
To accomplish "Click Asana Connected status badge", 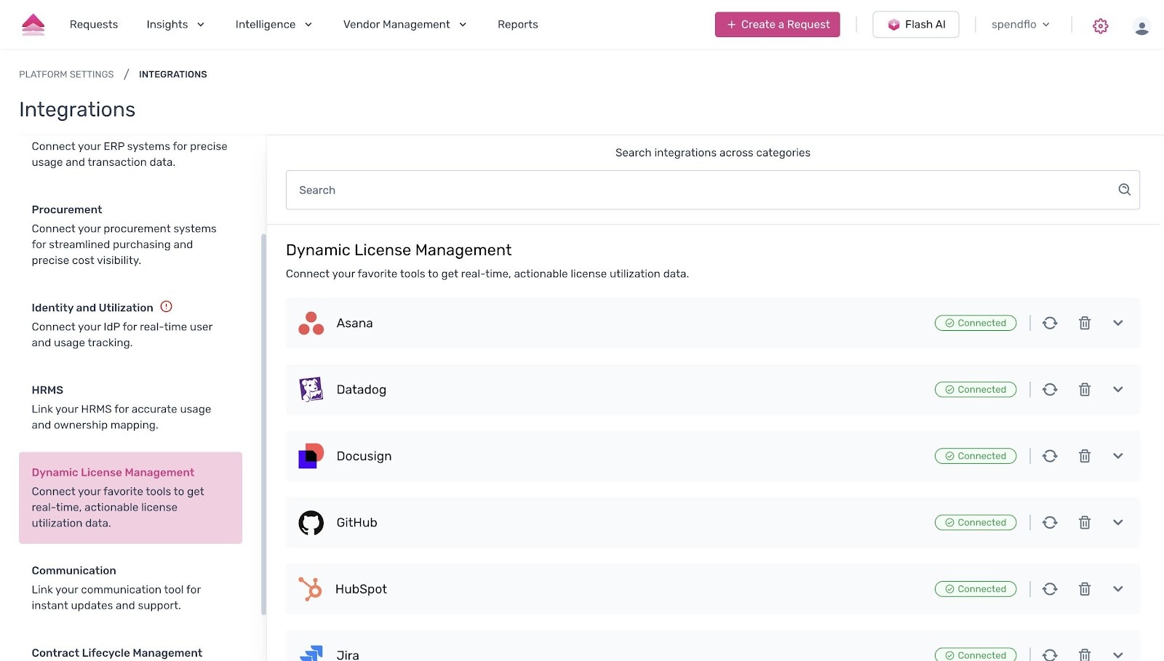I will pyautogui.click(x=976, y=323).
